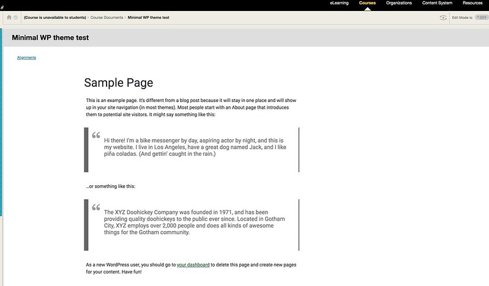Click the Sample Page heading
The width and height of the screenshot is (489, 286).
point(119,82)
